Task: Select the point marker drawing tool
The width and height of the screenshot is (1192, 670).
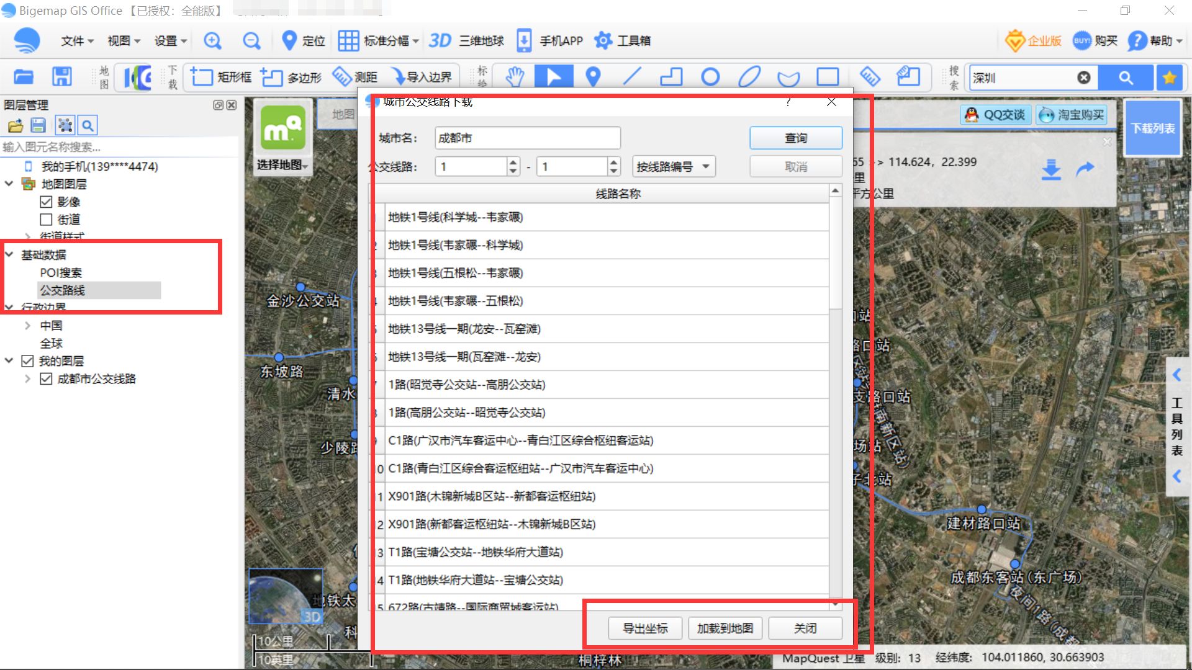Action: click(x=594, y=77)
